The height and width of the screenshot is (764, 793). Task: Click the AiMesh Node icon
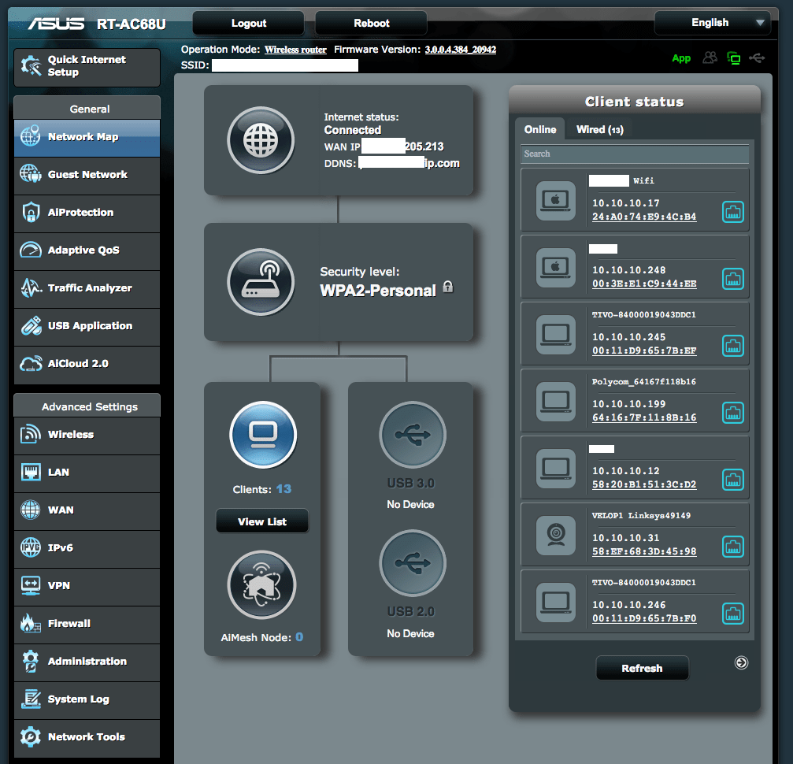[261, 584]
